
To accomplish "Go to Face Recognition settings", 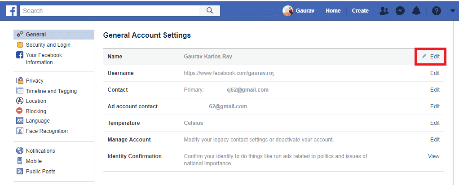I will pos(47,131).
